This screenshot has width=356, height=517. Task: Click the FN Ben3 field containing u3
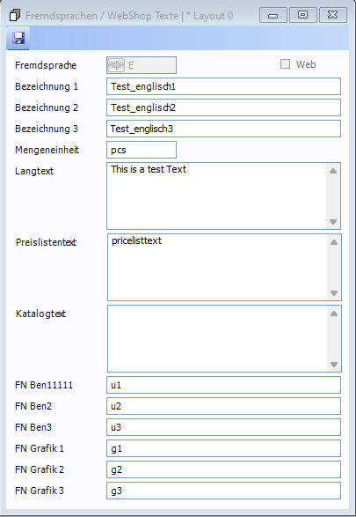(223, 427)
